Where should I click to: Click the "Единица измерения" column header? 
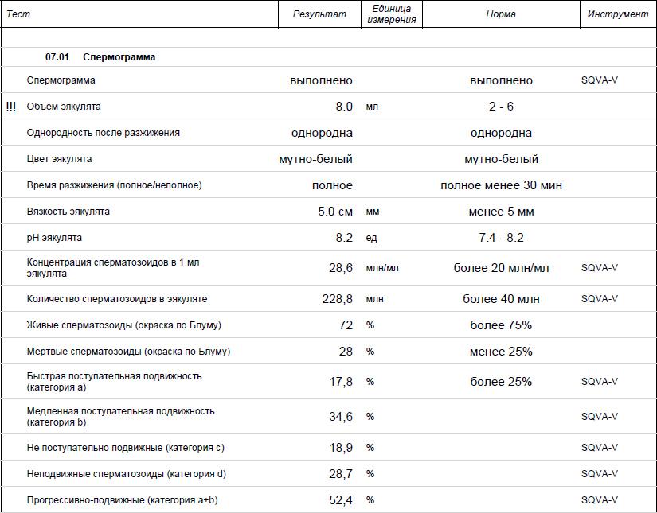[x=392, y=14]
